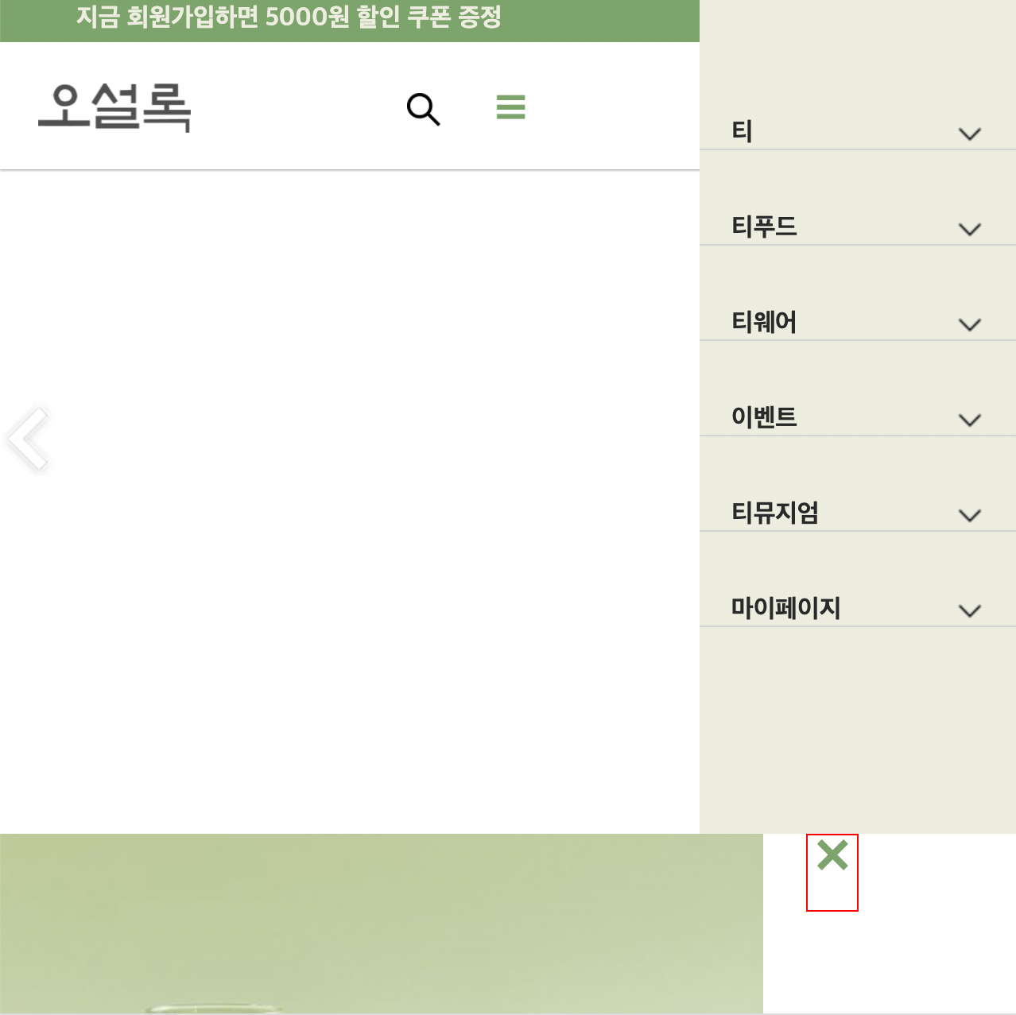Expand the 이벤트 menu chevron
1016x1015 pixels.
coord(970,420)
